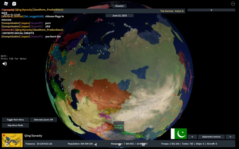Tap the Android recent apps square
The image size is (239, 149).
tap(143, 145)
